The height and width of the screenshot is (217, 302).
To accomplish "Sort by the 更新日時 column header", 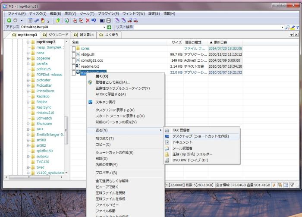I will tap(220, 42).
